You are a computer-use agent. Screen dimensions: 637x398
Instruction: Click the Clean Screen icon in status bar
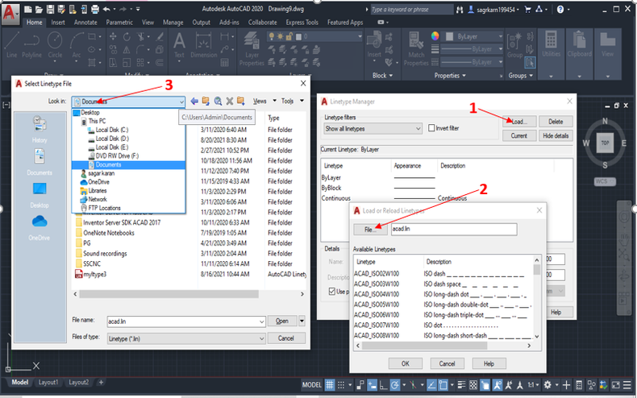(x=616, y=384)
